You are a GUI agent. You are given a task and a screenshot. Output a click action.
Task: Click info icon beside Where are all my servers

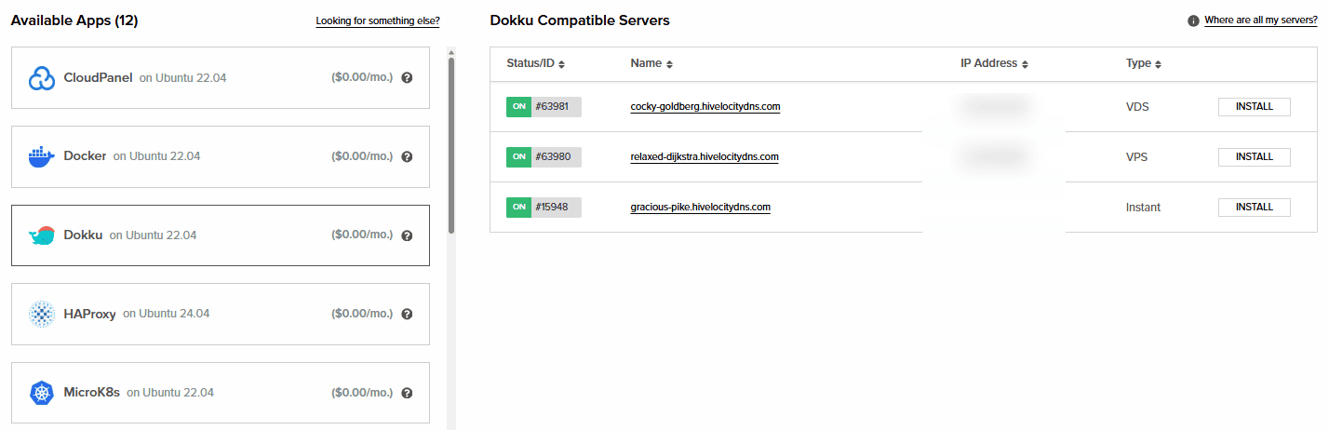coord(1193,20)
